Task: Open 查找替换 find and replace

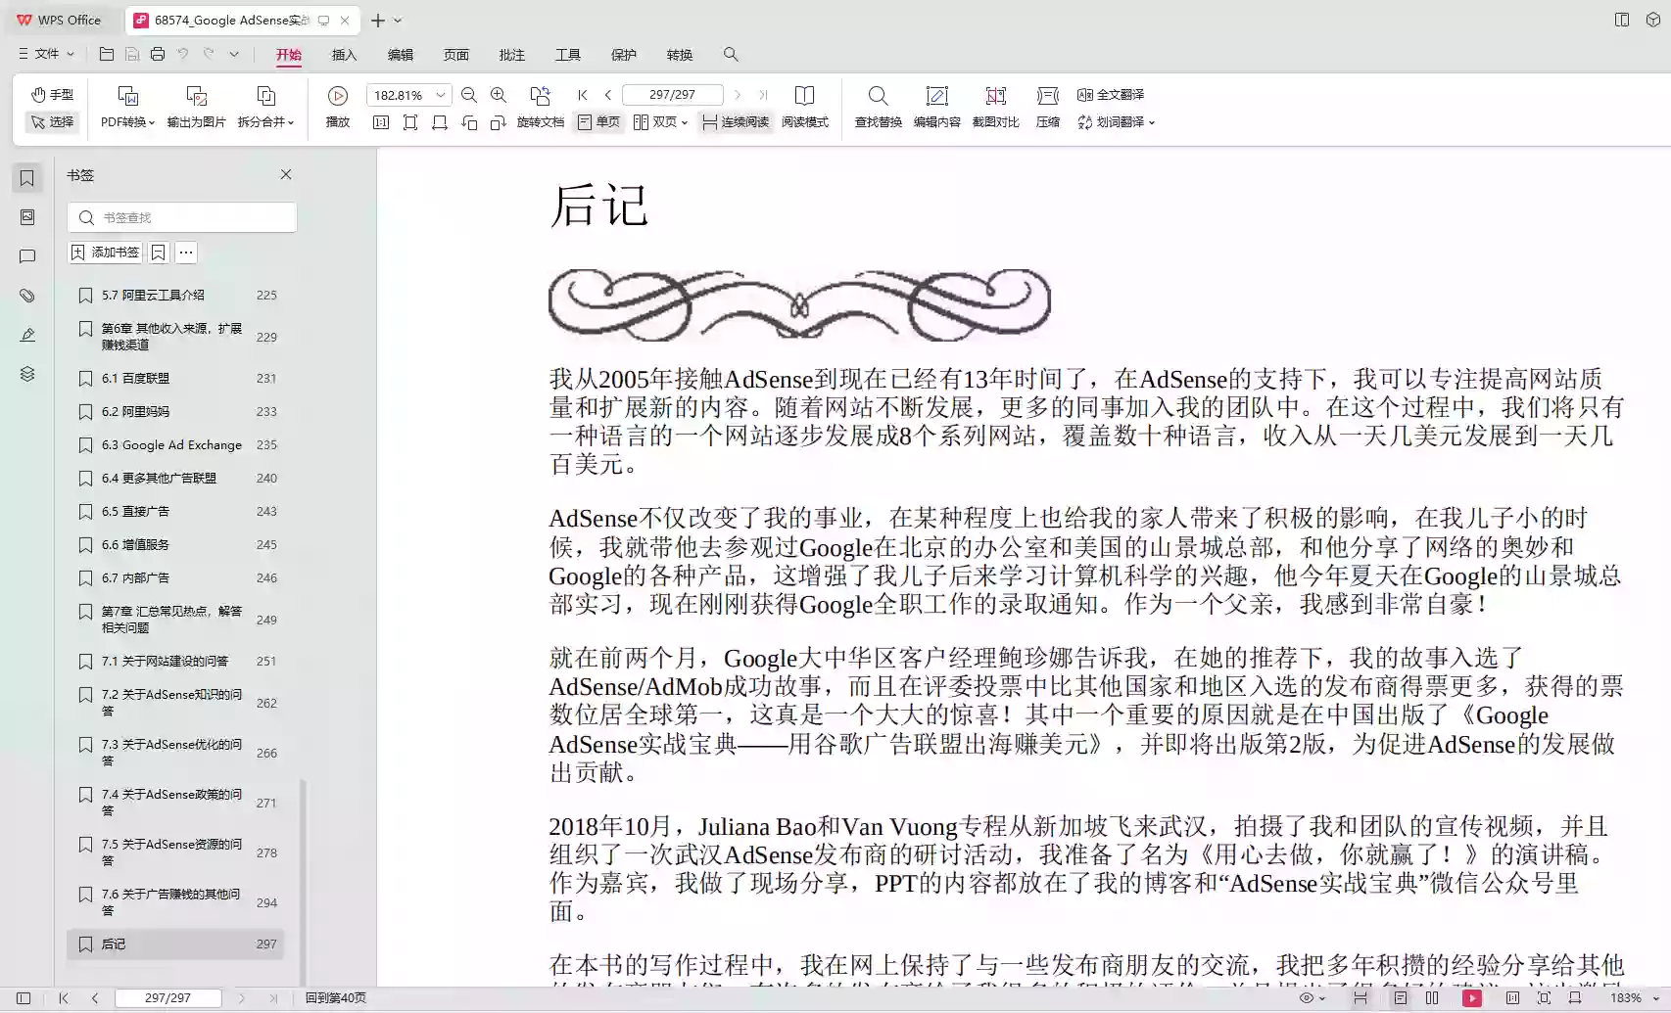Action: pyautogui.click(x=877, y=106)
